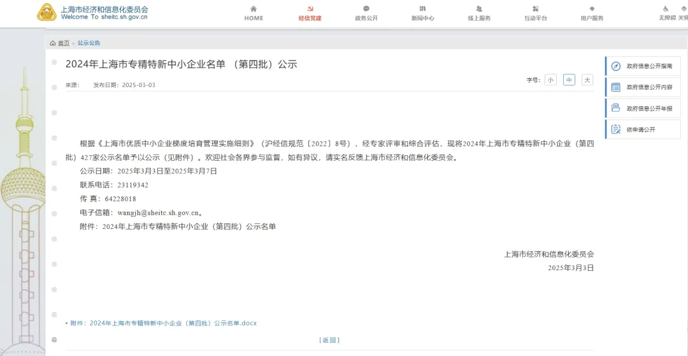Viewport: 688px width, 356px height.
Task: Click the home icon in the breadcrumb
Action: click(x=53, y=43)
